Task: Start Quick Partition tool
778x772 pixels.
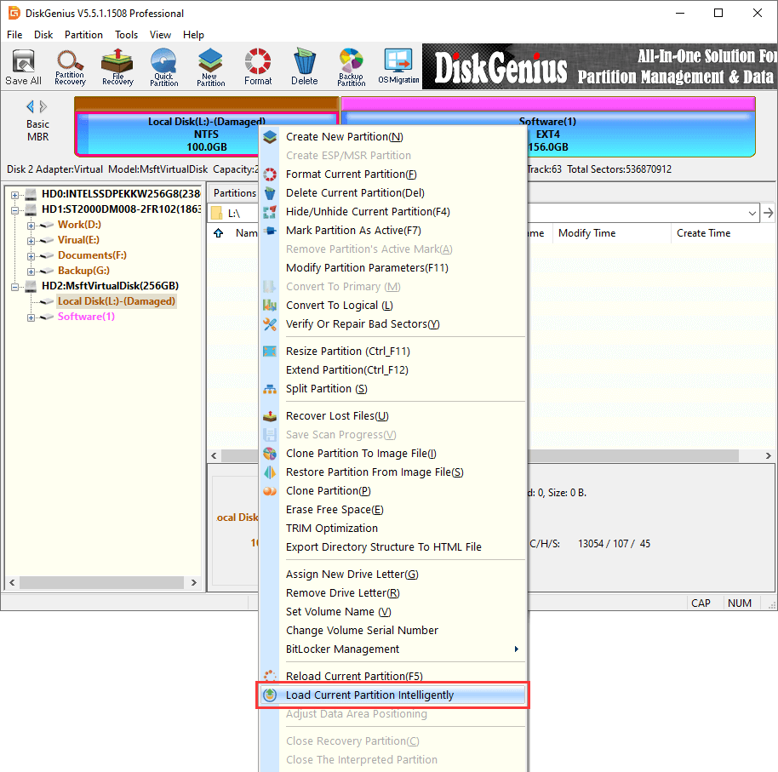Action: click(x=163, y=67)
